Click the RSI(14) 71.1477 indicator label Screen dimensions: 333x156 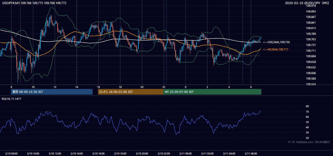(12, 99)
